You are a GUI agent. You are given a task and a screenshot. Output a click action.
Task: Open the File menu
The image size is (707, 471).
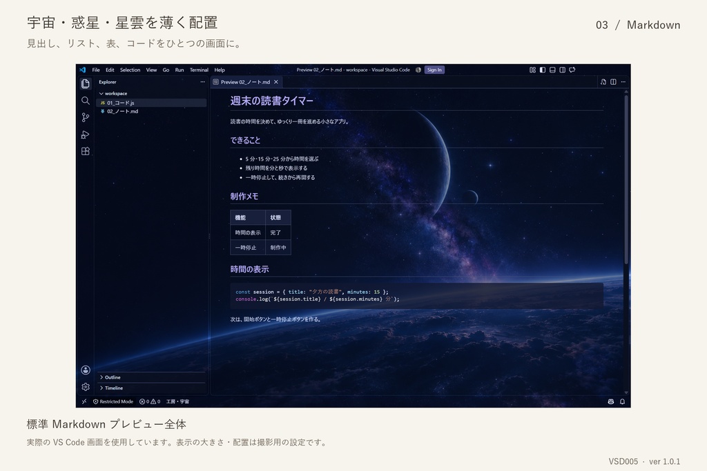[x=96, y=70]
